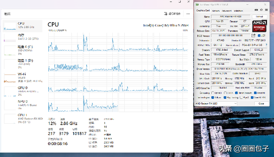This screenshot has width=274, height=157.
Task: Click the BIOS share/export arrow icon
Action: click(253, 35)
